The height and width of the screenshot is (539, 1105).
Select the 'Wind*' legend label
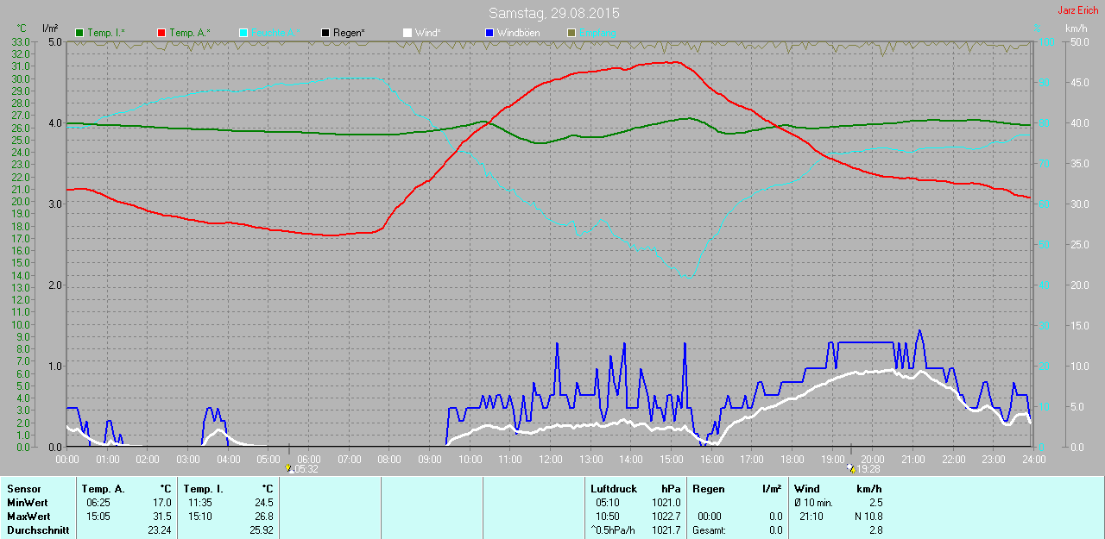pos(428,33)
